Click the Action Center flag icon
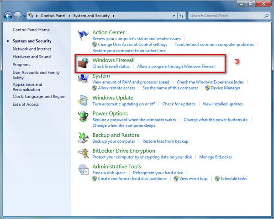Screen dimensions: 274x219 83,35
